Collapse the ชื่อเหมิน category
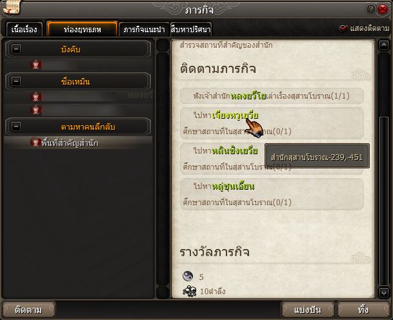The height and width of the screenshot is (320, 393). (16, 81)
